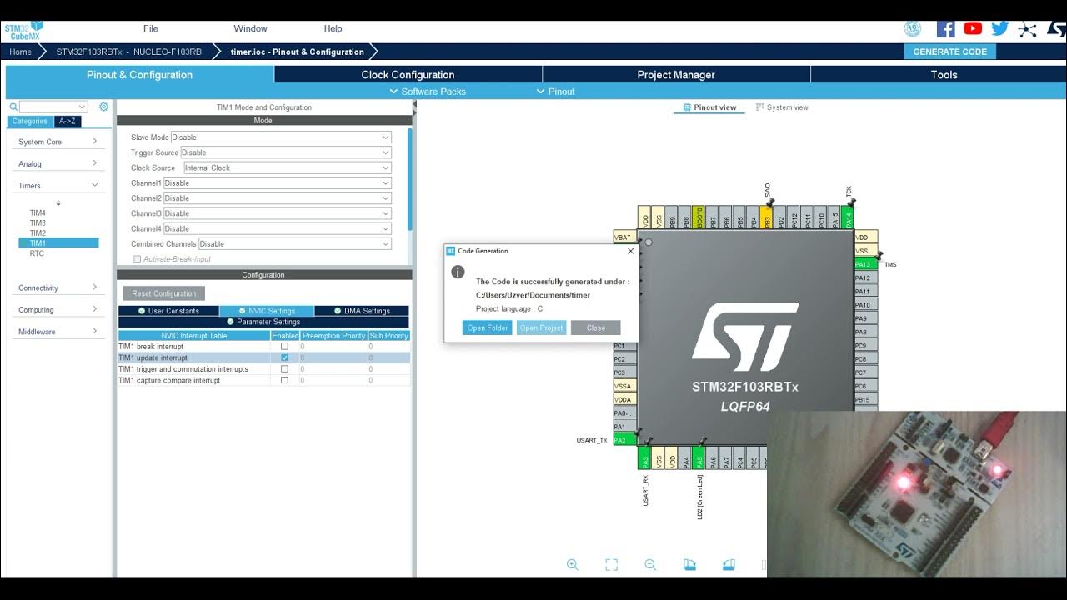The height and width of the screenshot is (600, 1067).
Task: Expand Connectivity category
Action: (58, 287)
